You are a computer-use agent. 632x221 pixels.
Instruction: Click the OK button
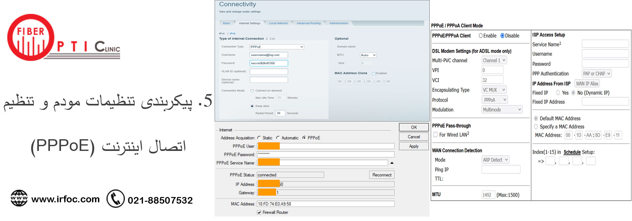pyautogui.click(x=414, y=127)
